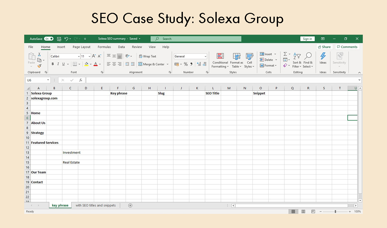Switch to the Page Layout tab
387x228 pixels.
[x=82, y=47]
